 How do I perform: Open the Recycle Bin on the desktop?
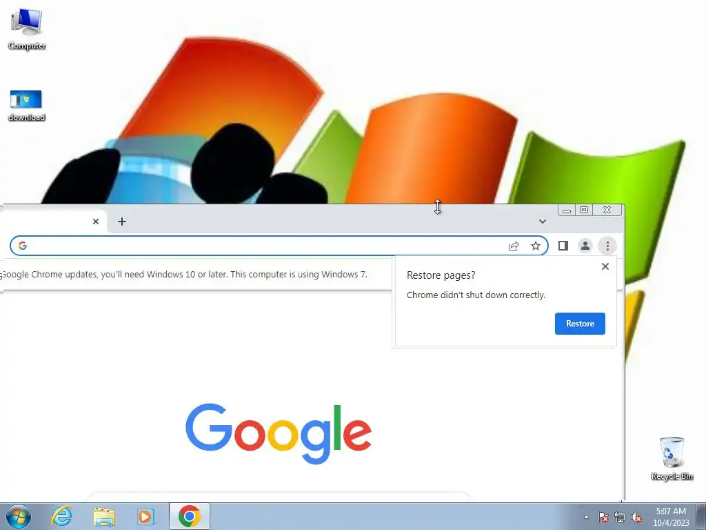coord(672,459)
